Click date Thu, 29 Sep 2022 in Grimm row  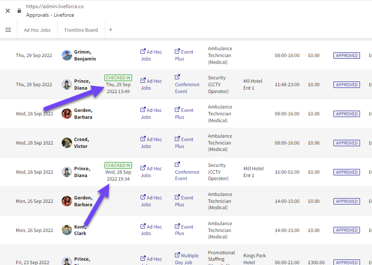click(34, 55)
